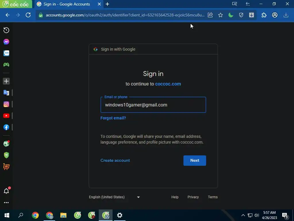
Task: Open the Windows Start menu
Action: [x=7, y=215]
